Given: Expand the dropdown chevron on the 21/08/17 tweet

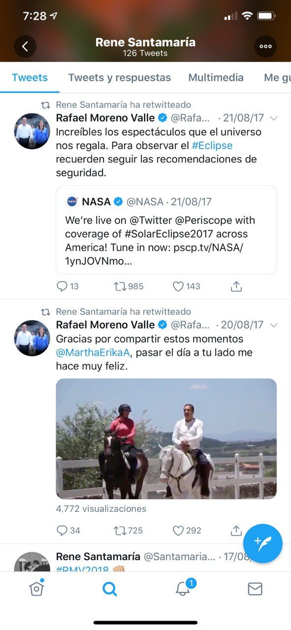Looking at the screenshot, I should 274,119.
